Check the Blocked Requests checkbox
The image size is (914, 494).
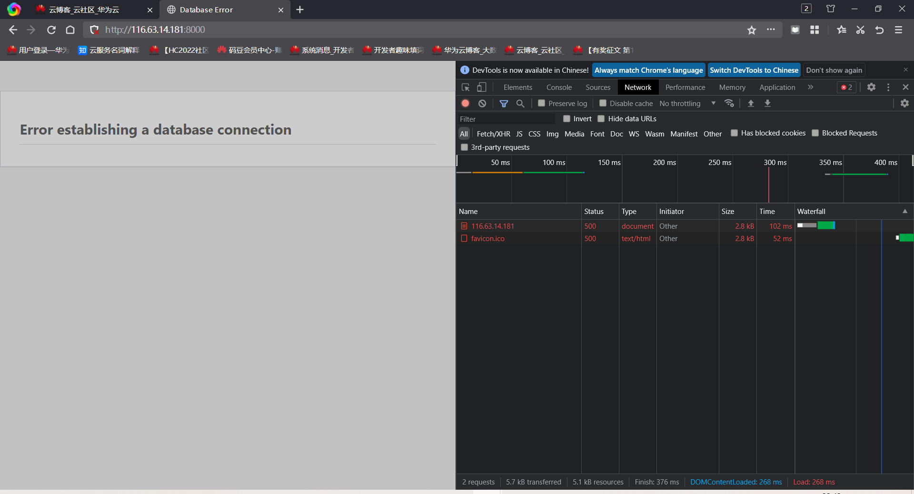[815, 133]
